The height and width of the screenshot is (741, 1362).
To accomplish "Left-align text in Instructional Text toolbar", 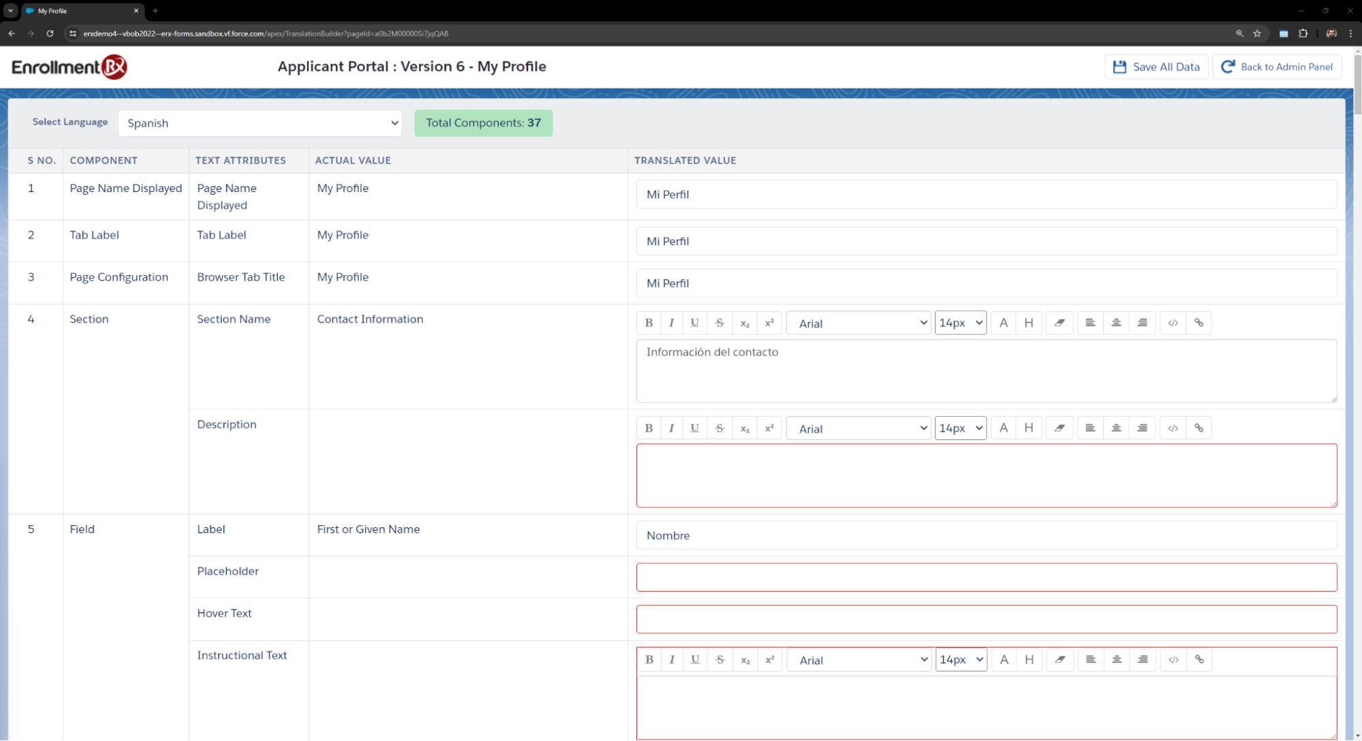I will click(1091, 659).
